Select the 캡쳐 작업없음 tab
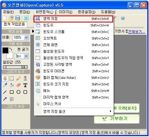The width and height of the screenshot is (149, 137). tap(14, 24)
